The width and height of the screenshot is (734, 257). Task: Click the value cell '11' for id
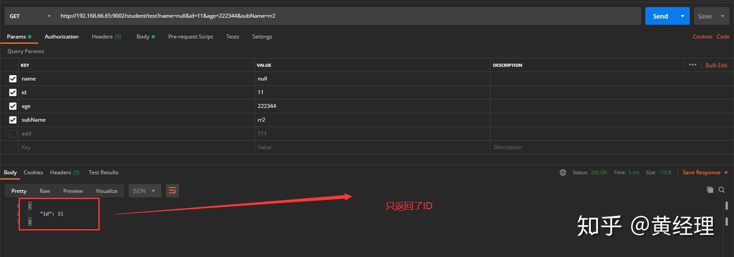[372, 92]
